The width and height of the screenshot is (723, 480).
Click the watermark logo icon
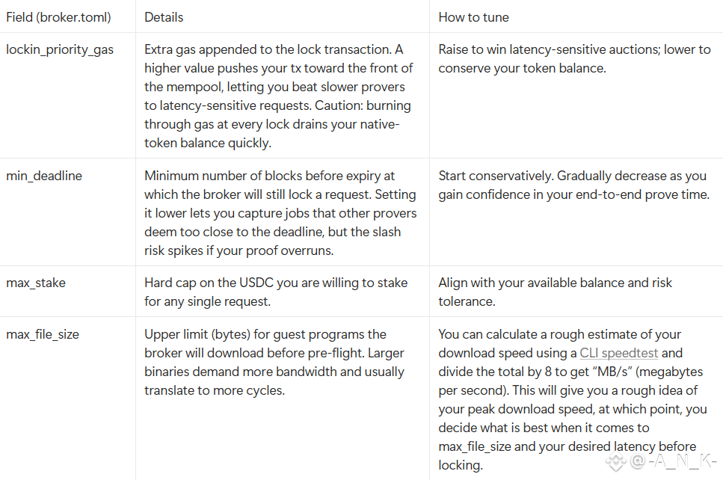(x=615, y=461)
